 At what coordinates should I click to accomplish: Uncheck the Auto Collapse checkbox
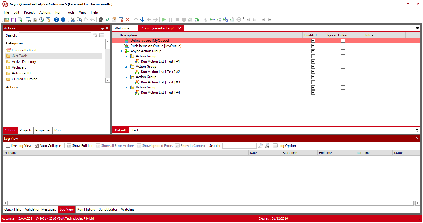click(x=37, y=146)
